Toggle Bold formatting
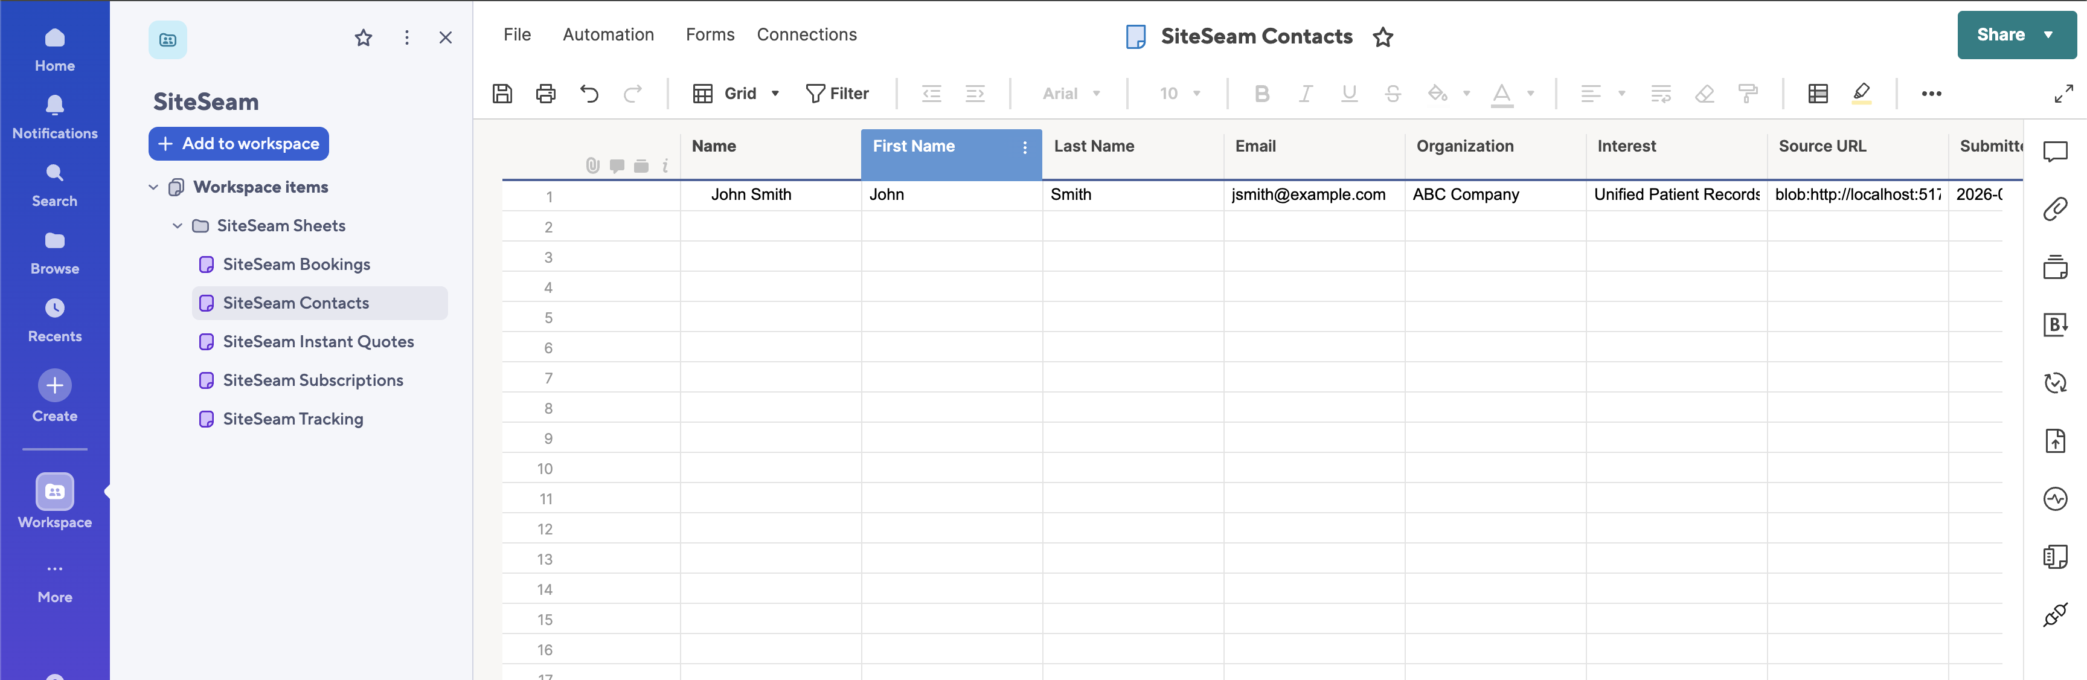 (x=1261, y=93)
